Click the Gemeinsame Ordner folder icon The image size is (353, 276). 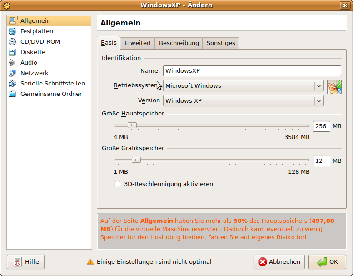[x=12, y=94]
